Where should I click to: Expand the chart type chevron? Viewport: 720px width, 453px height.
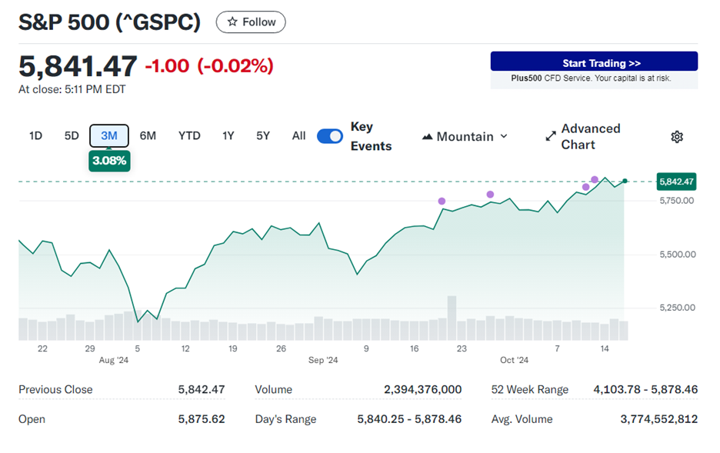[x=505, y=136]
